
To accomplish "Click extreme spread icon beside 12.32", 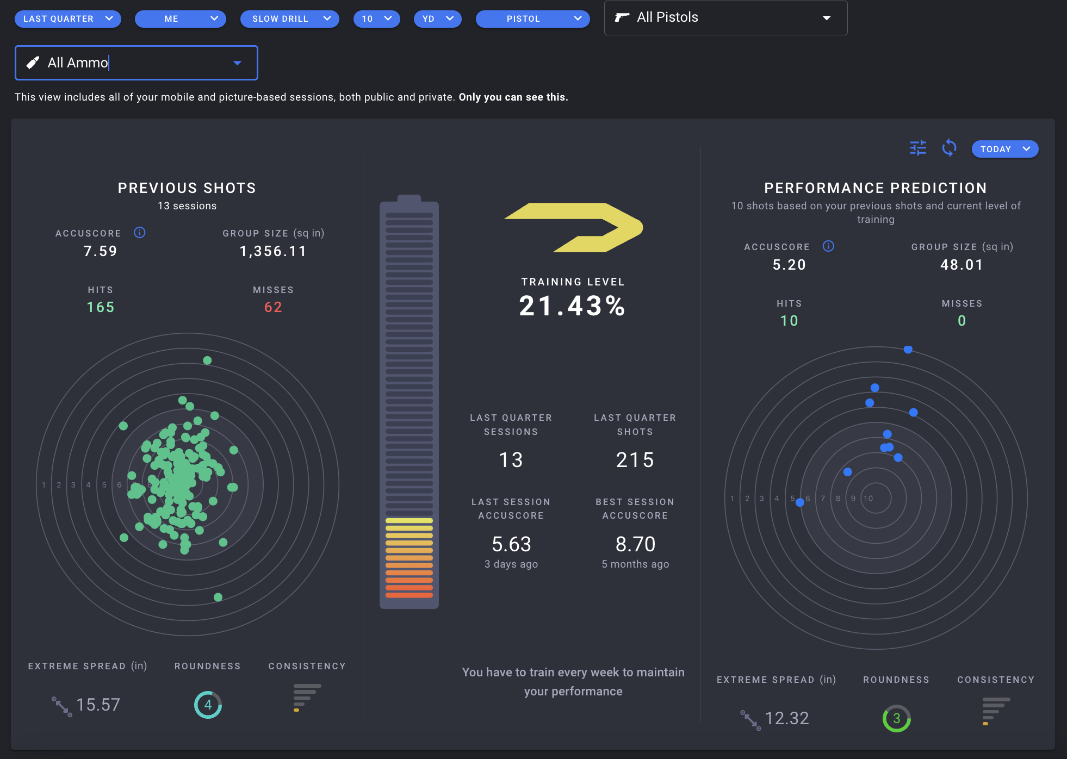I will 750,720.
